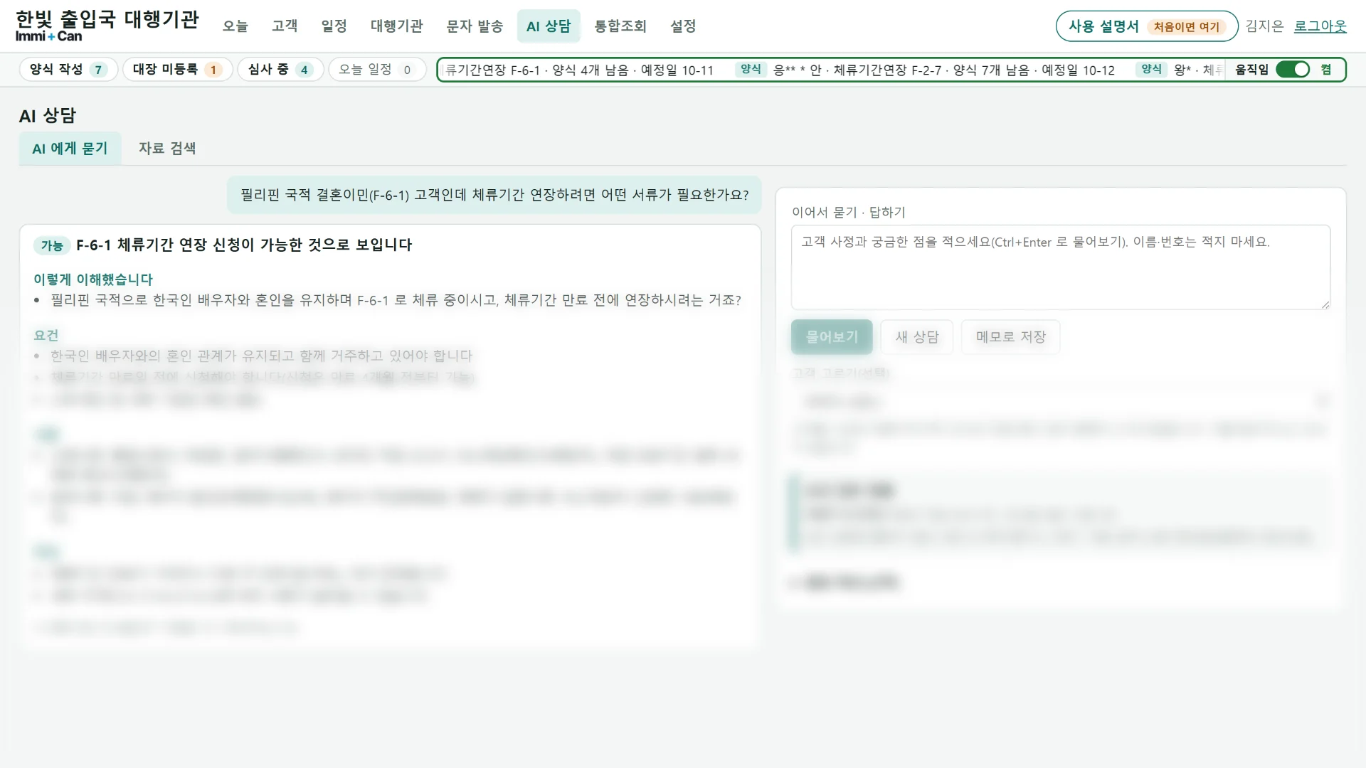The image size is (1366, 768).
Task: Open the blurred 고객 고르기 dropdown
Action: coord(1061,402)
